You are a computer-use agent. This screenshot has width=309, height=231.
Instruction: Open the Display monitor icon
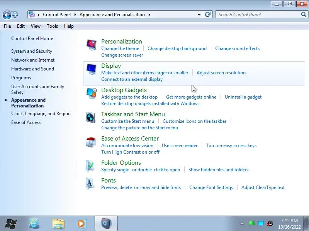click(91, 69)
